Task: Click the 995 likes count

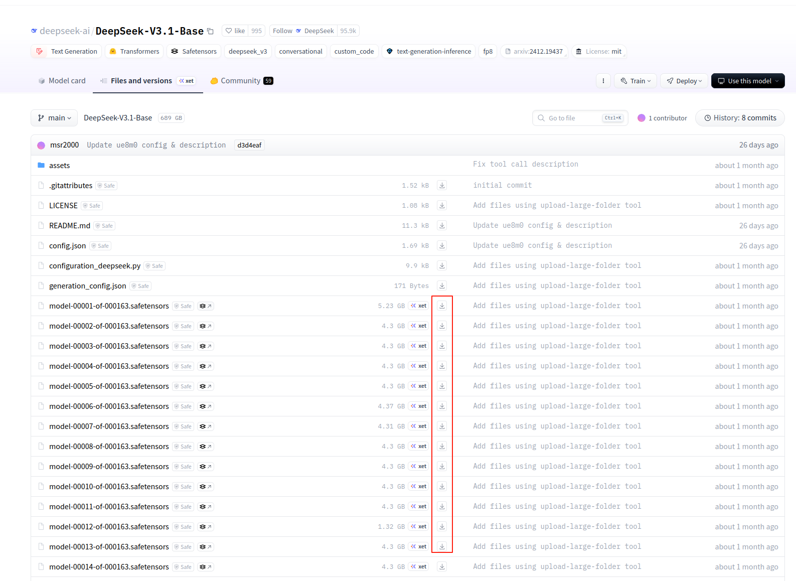Action: (256, 31)
